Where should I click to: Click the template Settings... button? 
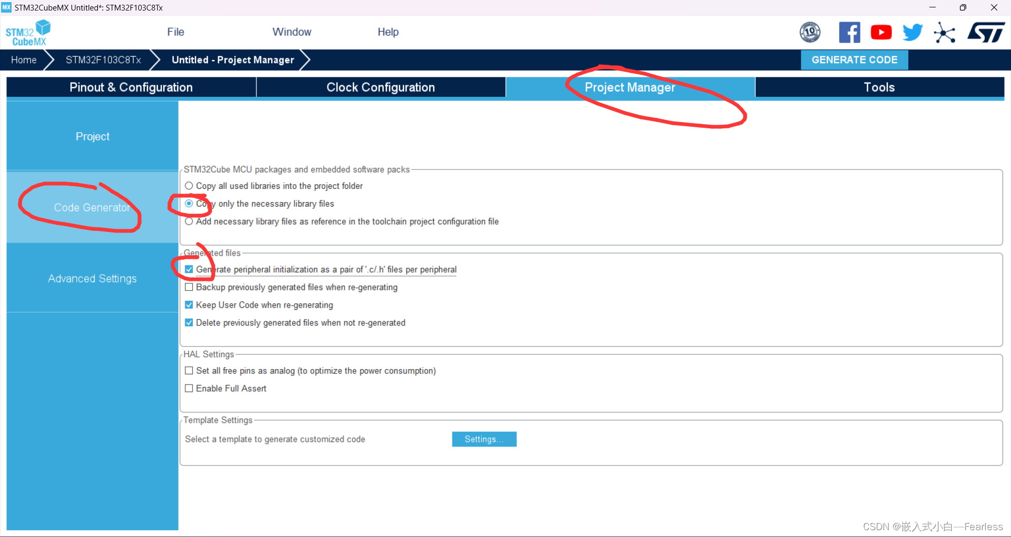click(484, 439)
